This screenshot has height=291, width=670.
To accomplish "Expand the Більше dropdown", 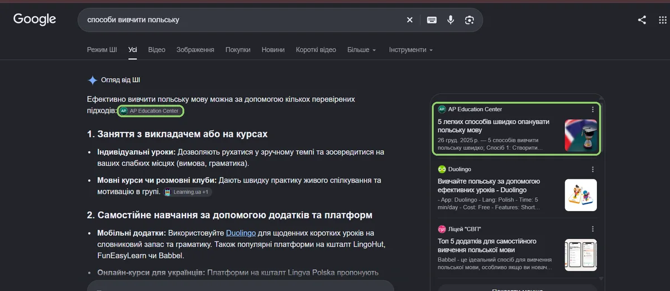I will pyautogui.click(x=362, y=50).
